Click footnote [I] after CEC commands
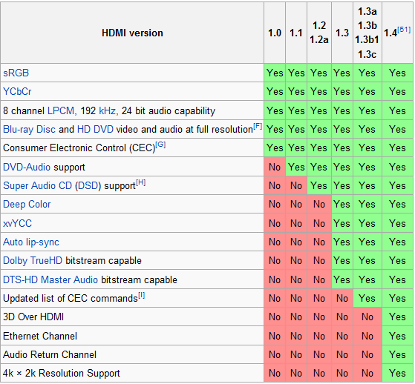Viewport: 415px width, 384px height. pyautogui.click(x=142, y=295)
